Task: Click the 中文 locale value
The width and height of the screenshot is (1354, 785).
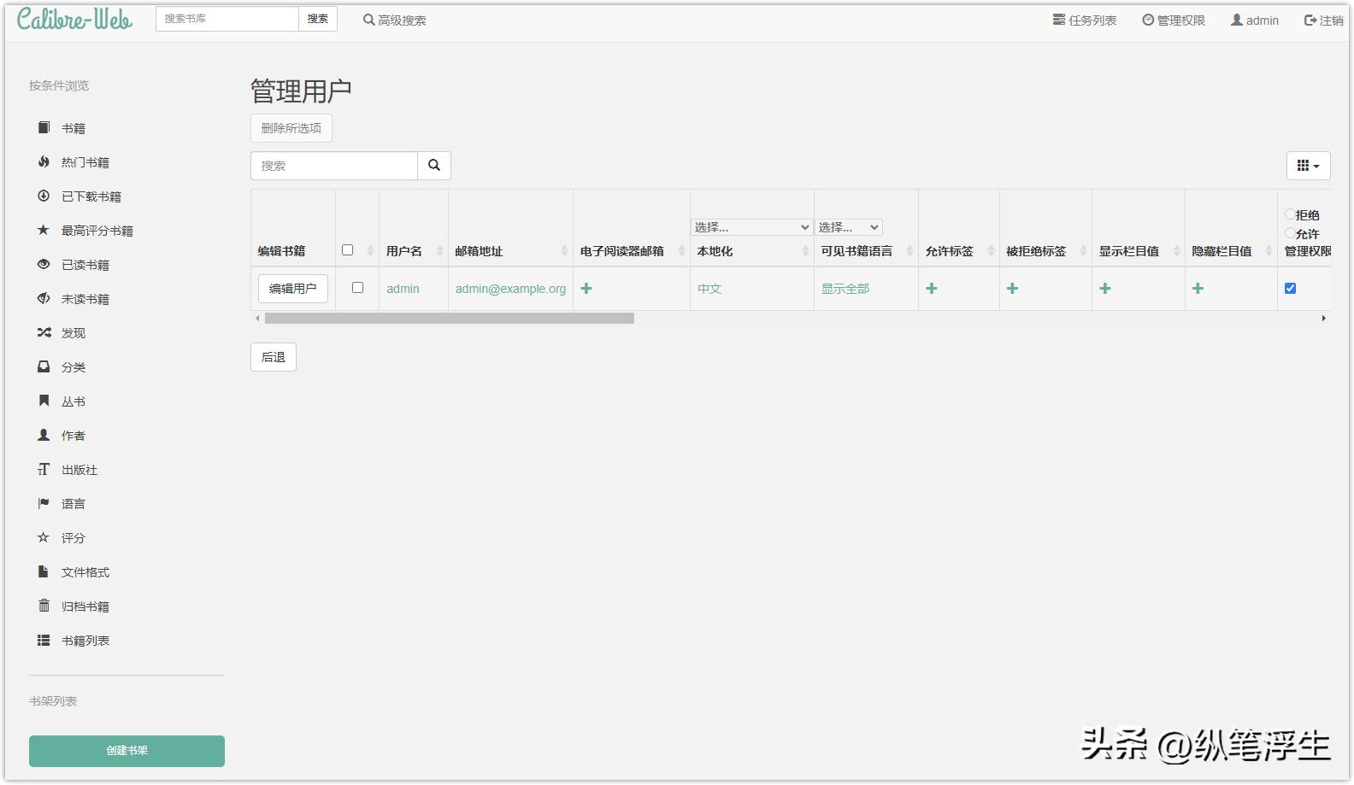Action: click(x=709, y=289)
